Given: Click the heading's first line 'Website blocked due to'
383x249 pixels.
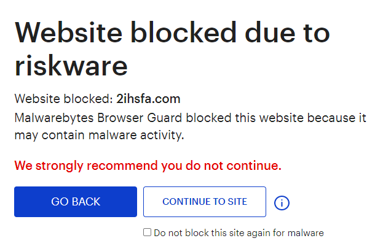Looking at the screenshot, I should 172,32.
